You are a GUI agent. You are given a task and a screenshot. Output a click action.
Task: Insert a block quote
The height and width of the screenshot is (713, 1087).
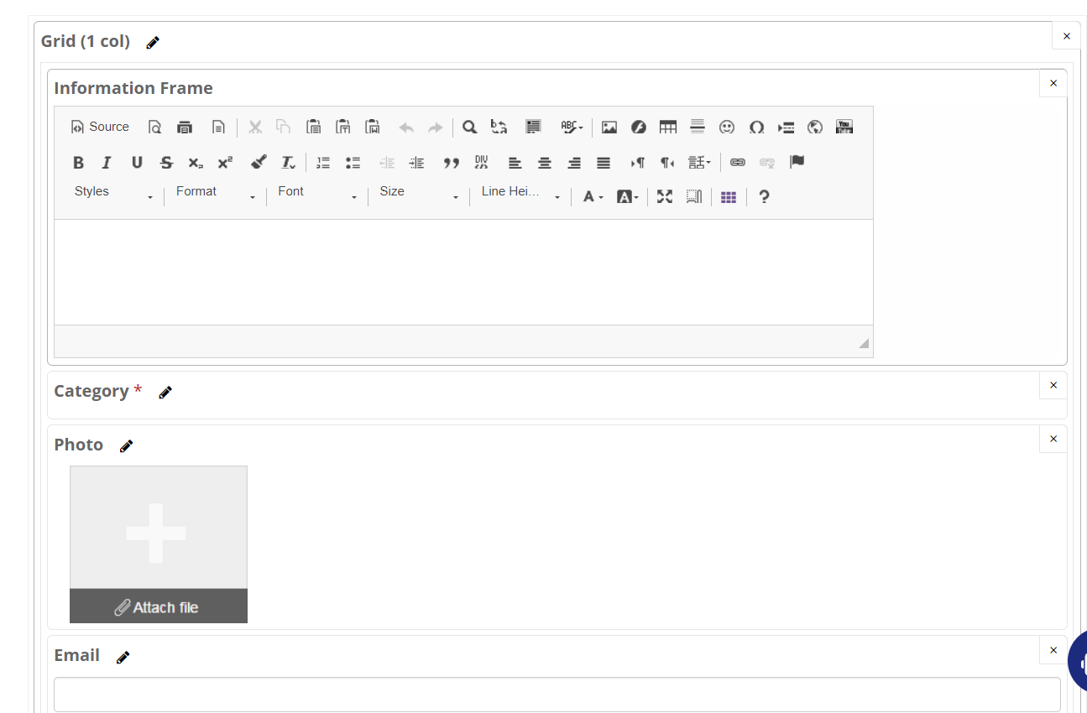452,163
